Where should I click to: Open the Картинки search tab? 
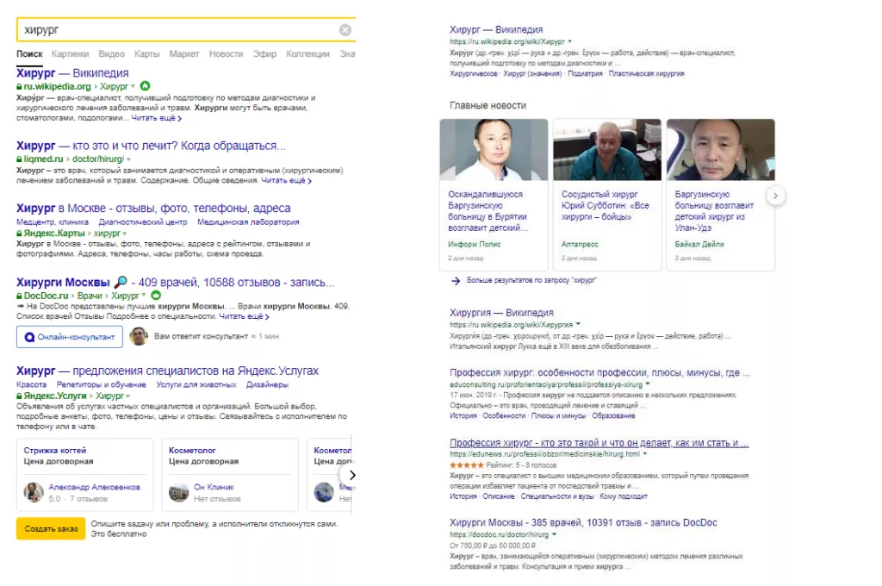pos(71,54)
